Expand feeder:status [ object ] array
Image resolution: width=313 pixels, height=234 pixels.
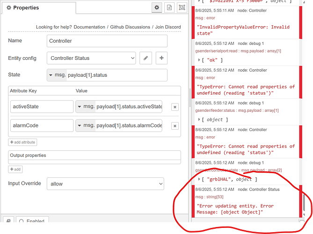199,119
